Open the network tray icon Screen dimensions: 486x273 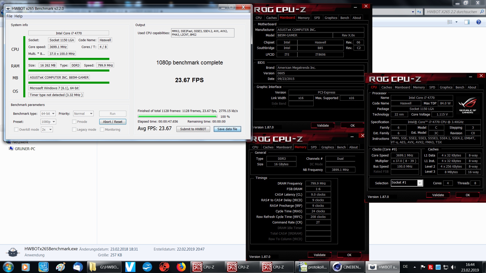click(x=446, y=267)
